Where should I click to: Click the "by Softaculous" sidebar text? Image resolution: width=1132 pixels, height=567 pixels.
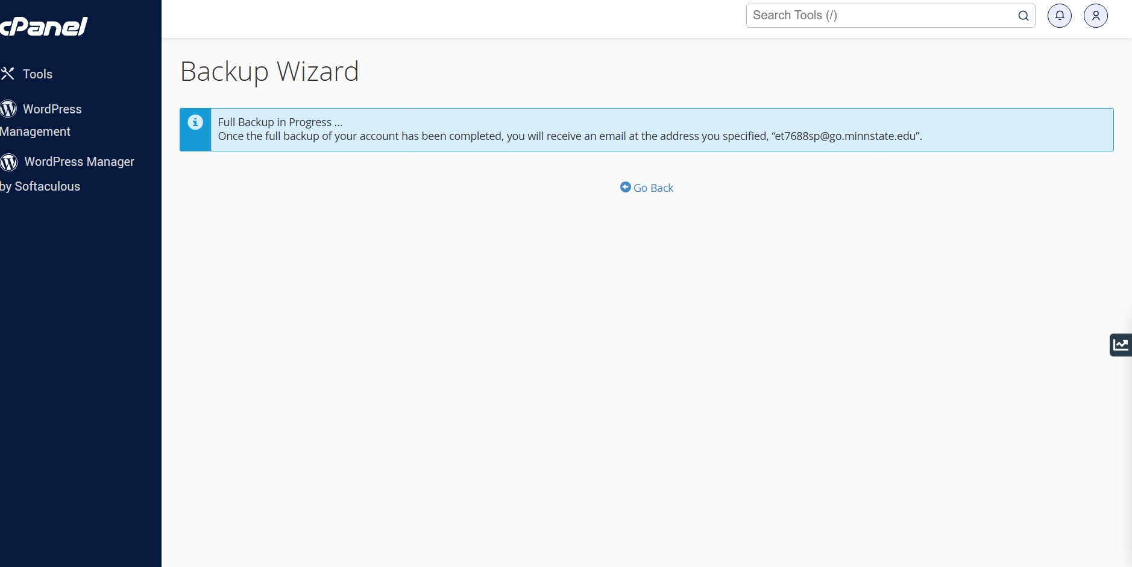point(41,186)
